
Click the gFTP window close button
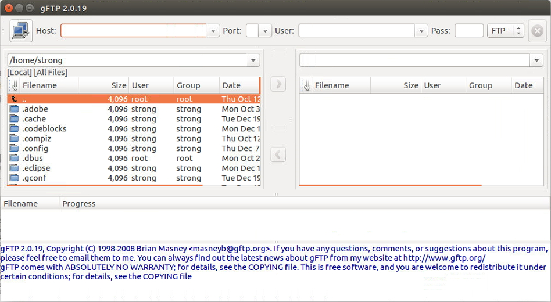coord(9,8)
